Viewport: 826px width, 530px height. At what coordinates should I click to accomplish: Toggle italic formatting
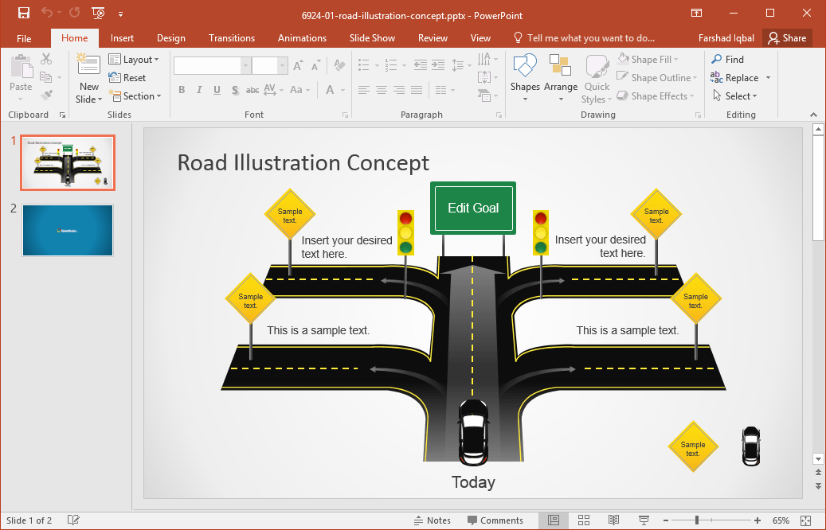[x=199, y=90]
